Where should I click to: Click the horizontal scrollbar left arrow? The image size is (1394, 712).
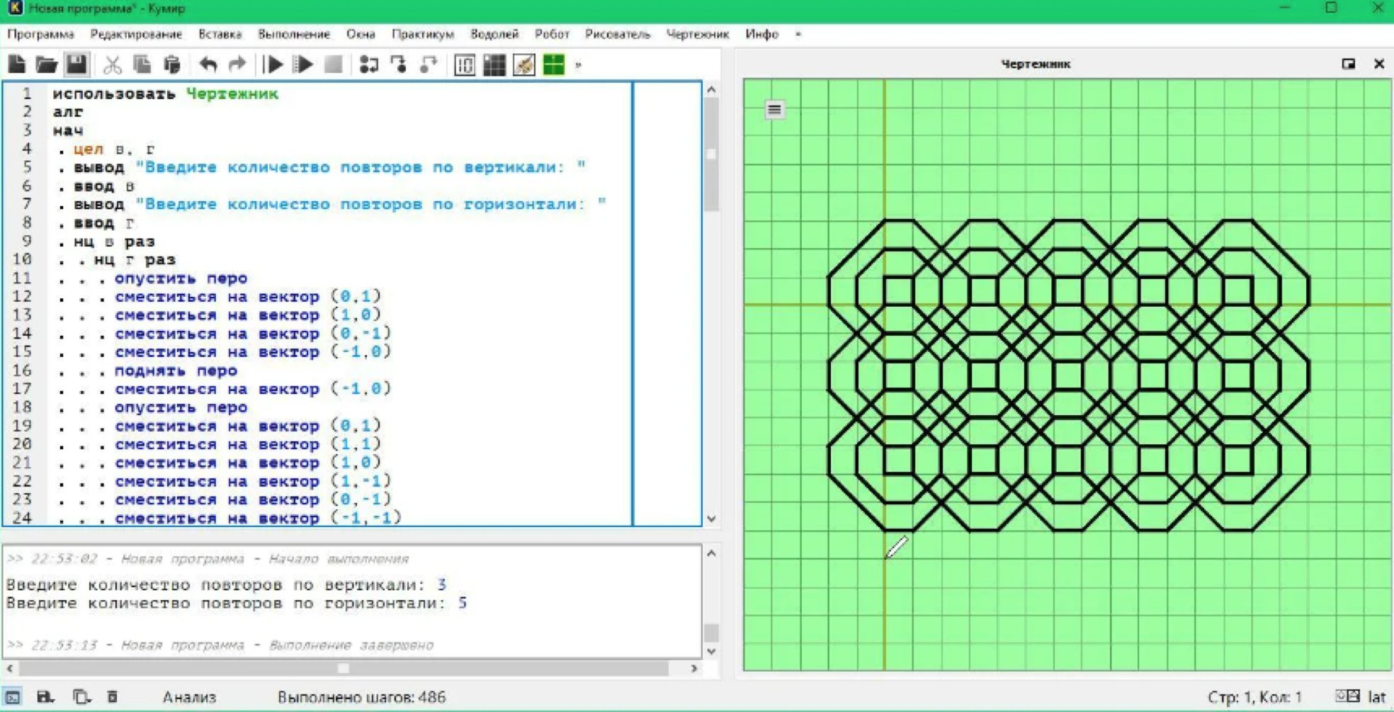[x=9, y=668]
